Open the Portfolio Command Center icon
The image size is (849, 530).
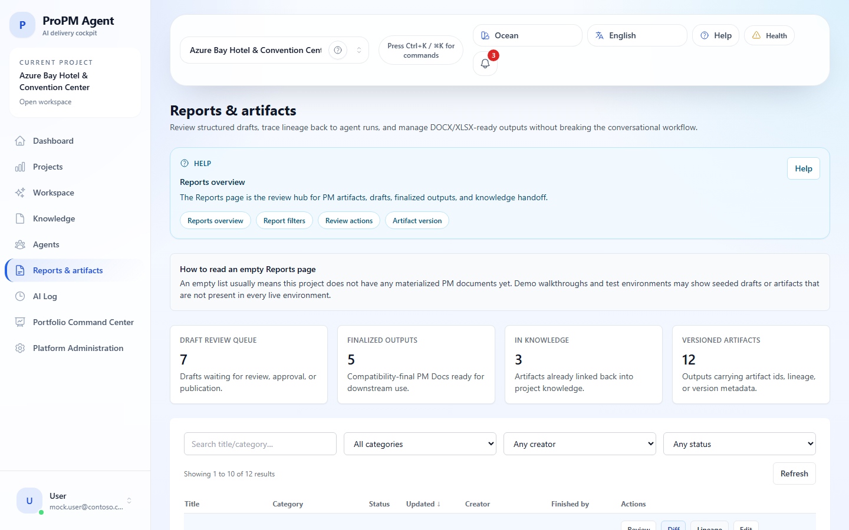tap(19, 322)
